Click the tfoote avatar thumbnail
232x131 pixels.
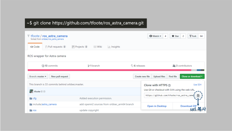[x=31, y=91]
